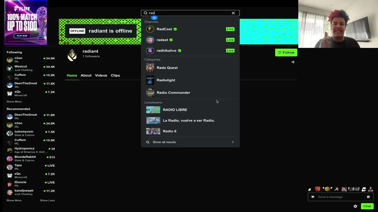This screenshot has height=212, width=378.
Task: Open Westcol's avatar in the sidebar
Action: [10, 68]
